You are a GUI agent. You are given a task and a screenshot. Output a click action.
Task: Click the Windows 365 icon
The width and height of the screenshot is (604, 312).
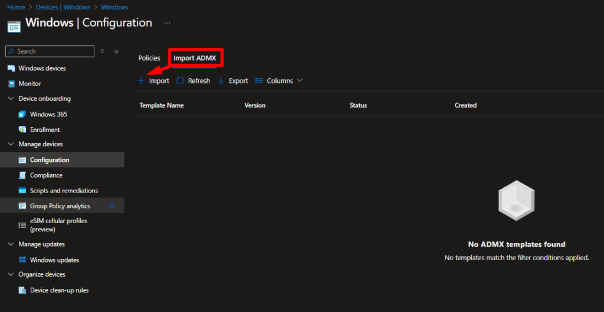(23, 115)
